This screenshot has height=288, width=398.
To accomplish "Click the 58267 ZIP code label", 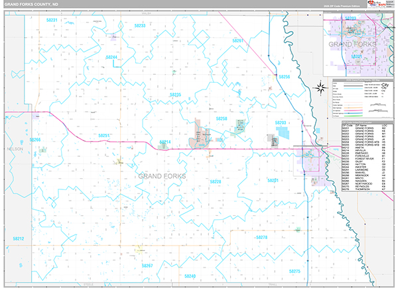I will [x=147, y=265].
